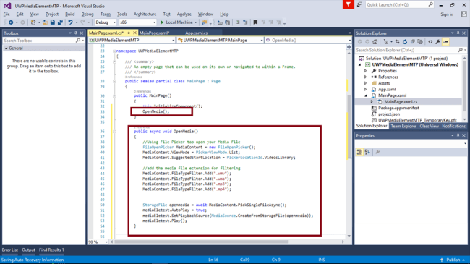Switch to the App.xaml.cs editor tab

(197, 33)
